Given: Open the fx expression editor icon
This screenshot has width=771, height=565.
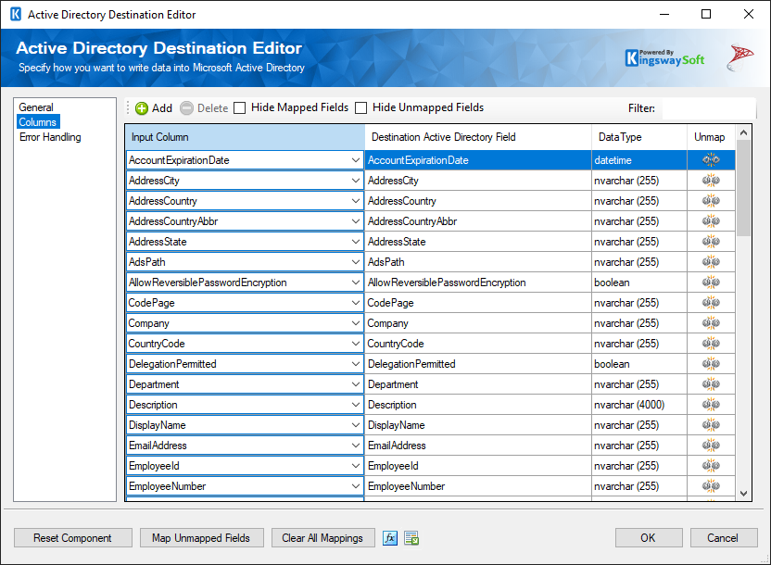Looking at the screenshot, I should point(389,538).
